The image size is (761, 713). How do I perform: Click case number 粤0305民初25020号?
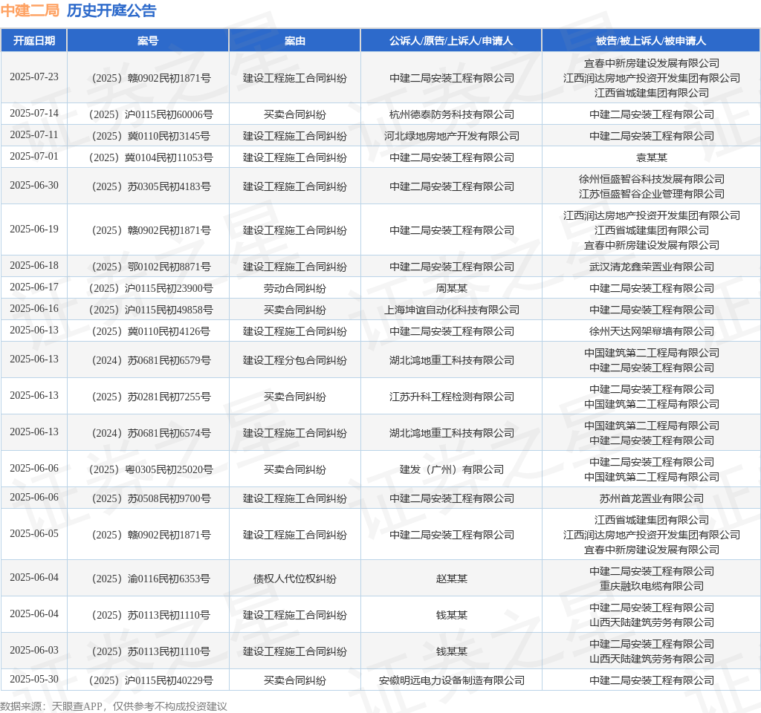coord(151,469)
